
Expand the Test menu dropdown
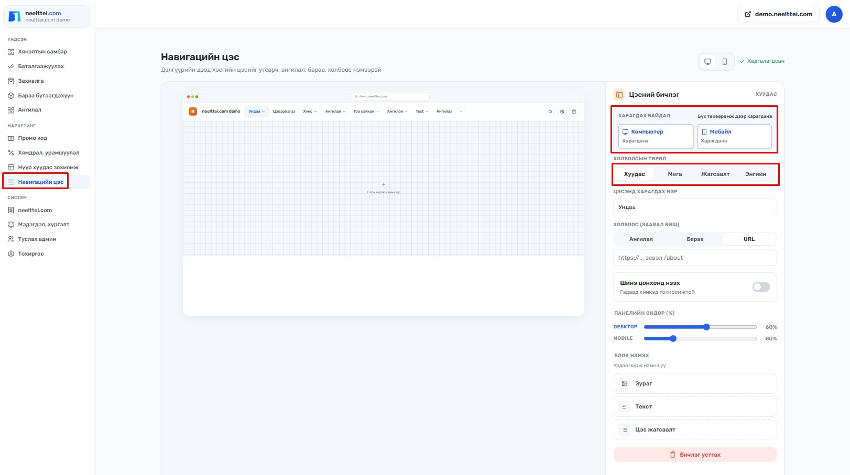[x=422, y=112]
